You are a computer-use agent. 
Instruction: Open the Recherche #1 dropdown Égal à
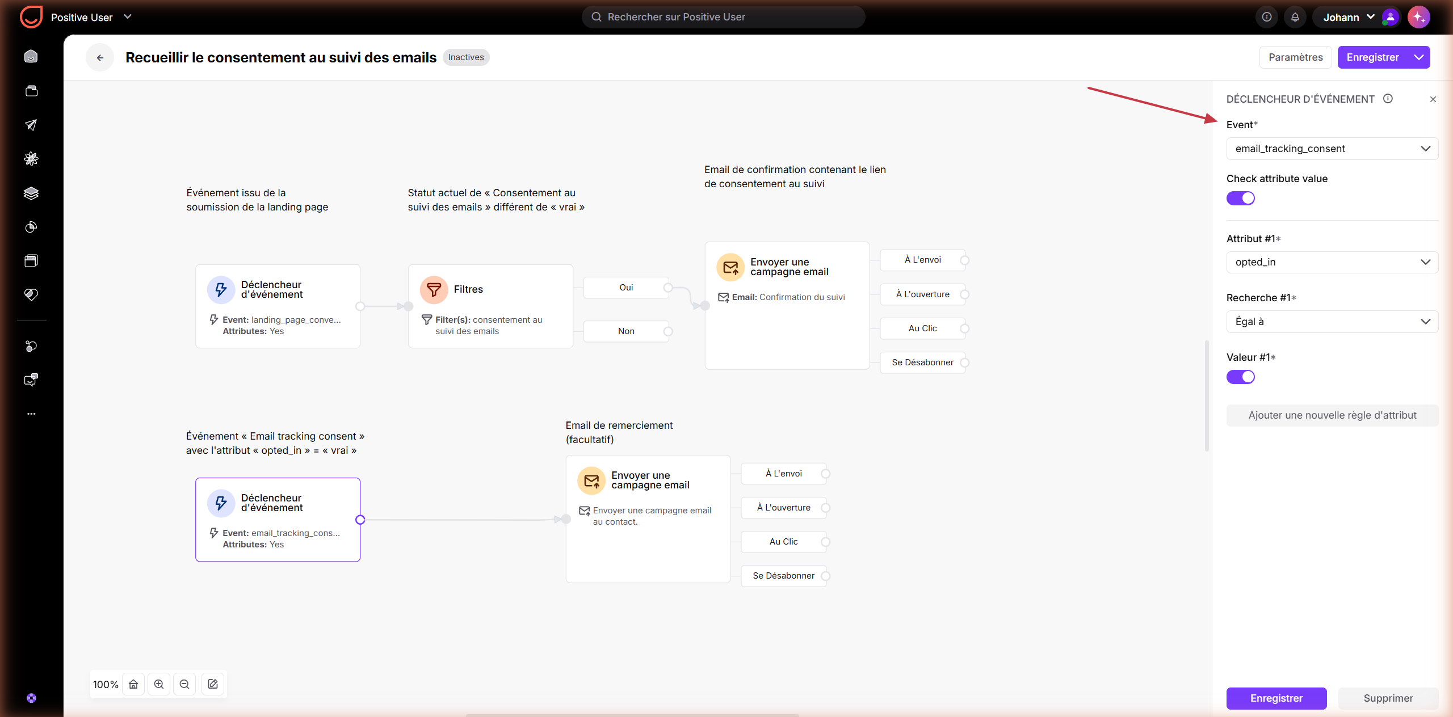(x=1332, y=322)
